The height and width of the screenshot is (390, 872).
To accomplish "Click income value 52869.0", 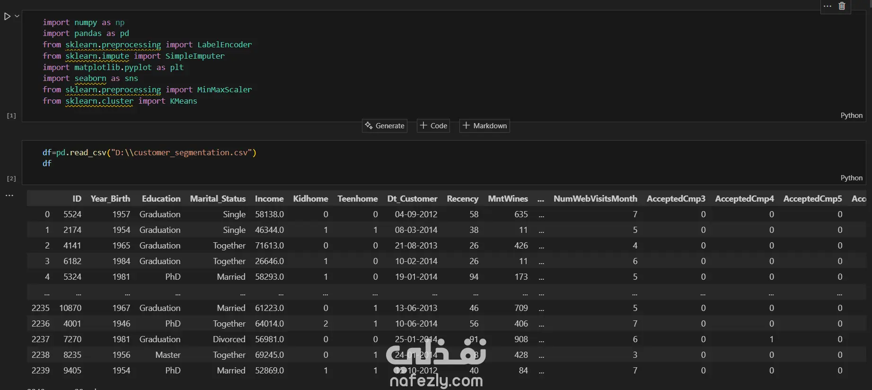I will (269, 371).
